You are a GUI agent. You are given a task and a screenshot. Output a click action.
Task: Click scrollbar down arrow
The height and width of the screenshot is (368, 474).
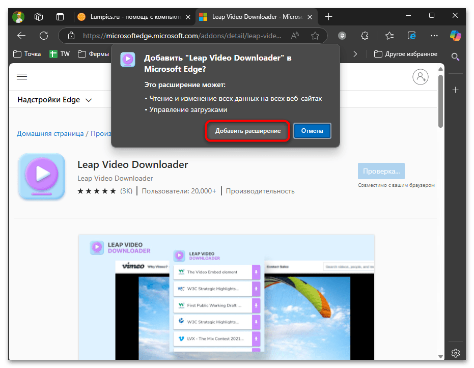[x=440, y=356]
